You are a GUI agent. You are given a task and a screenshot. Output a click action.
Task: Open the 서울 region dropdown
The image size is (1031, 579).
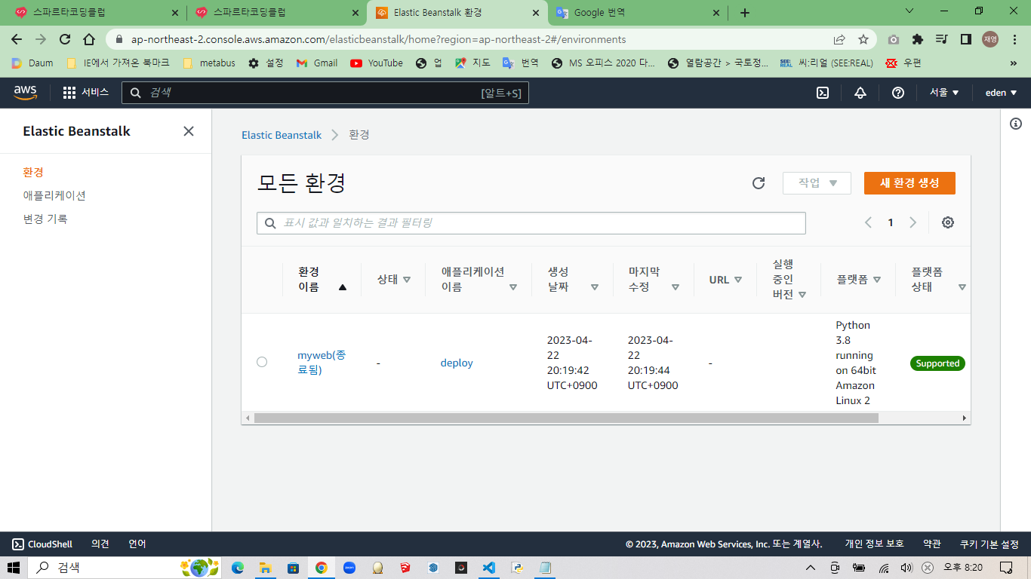[944, 93]
